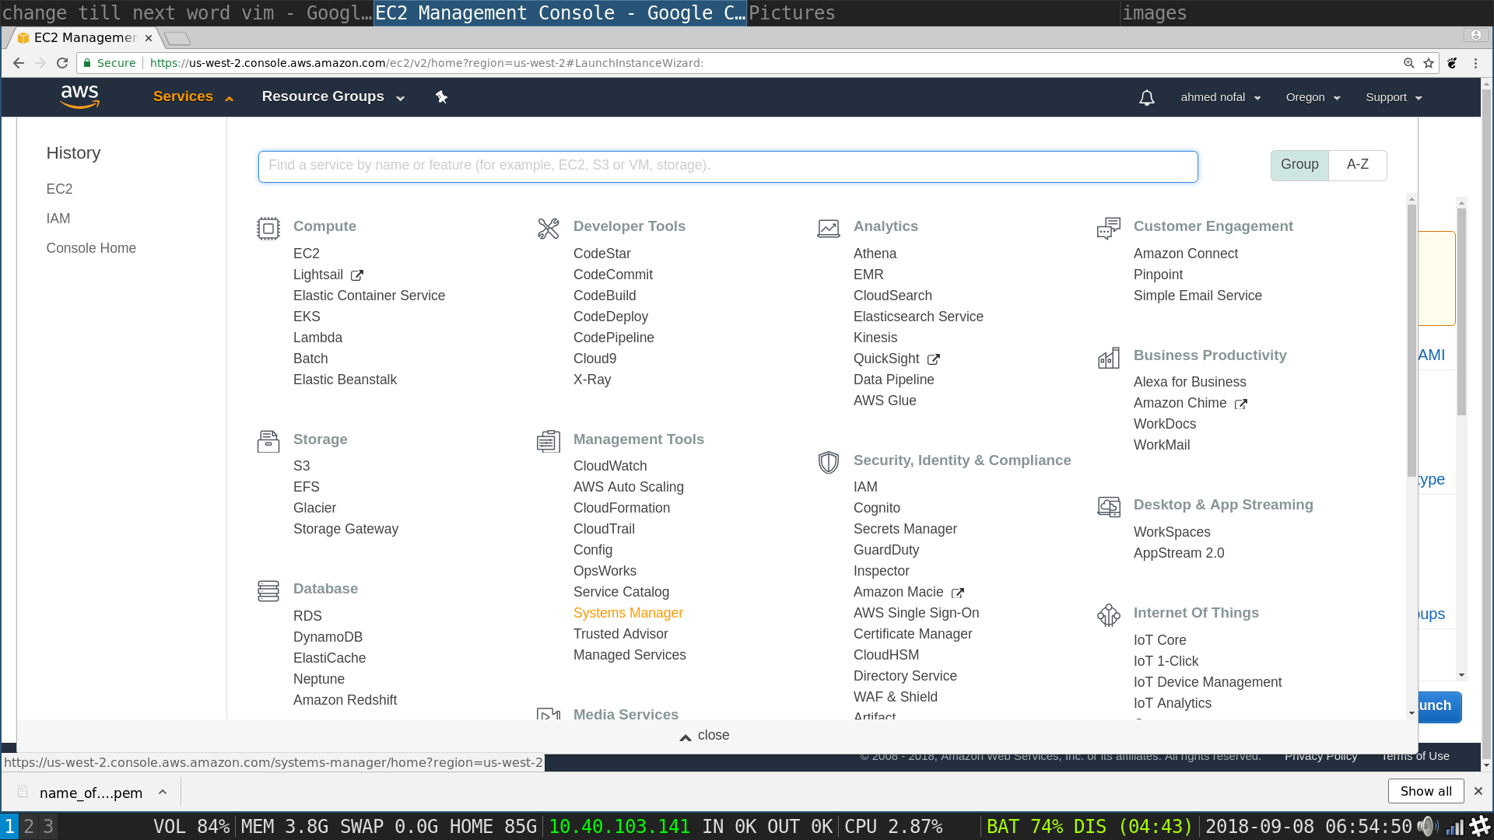Collapse the Services menu
Screen dimensions: 1494x840
193,96
